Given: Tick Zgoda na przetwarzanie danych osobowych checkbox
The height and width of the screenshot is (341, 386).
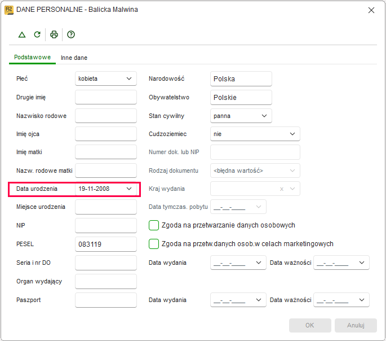Looking at the screenshot, I should [154, 225].
